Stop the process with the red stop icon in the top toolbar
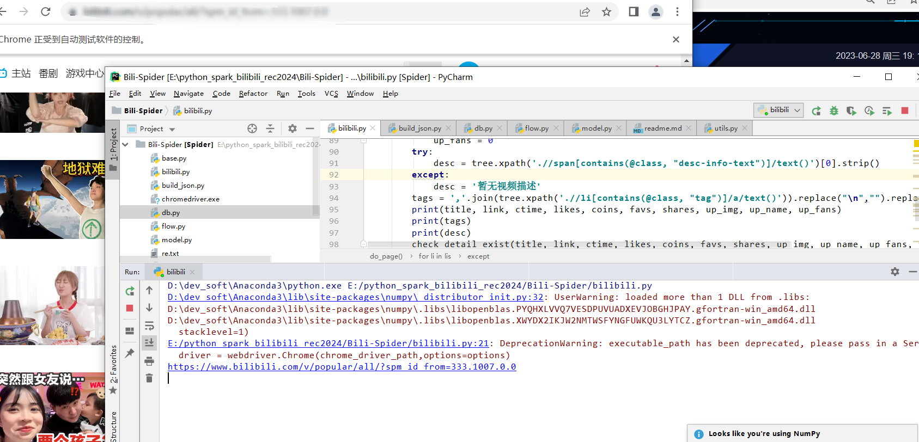The width and height of the screenshot is (919, 442). (905, 110)
